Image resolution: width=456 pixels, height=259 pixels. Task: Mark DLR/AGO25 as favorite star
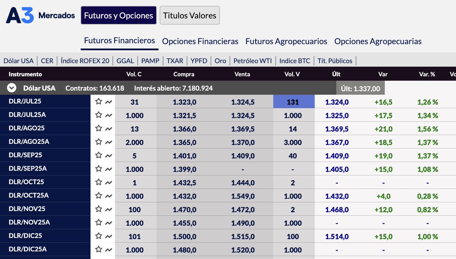coord(99,128)
